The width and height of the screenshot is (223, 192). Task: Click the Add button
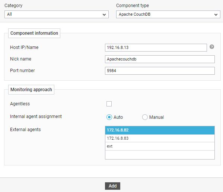(x=112, y=186)
